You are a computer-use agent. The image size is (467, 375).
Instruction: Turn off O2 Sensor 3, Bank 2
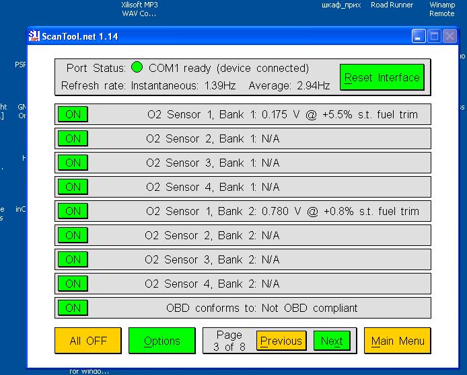coord(73,259)
